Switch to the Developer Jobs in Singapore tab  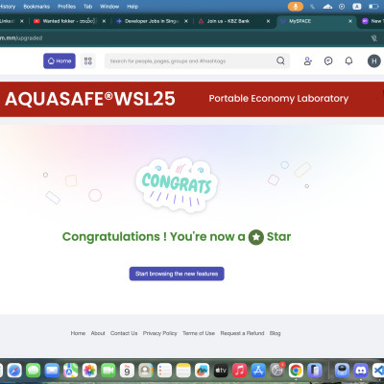tap(152, 21)
